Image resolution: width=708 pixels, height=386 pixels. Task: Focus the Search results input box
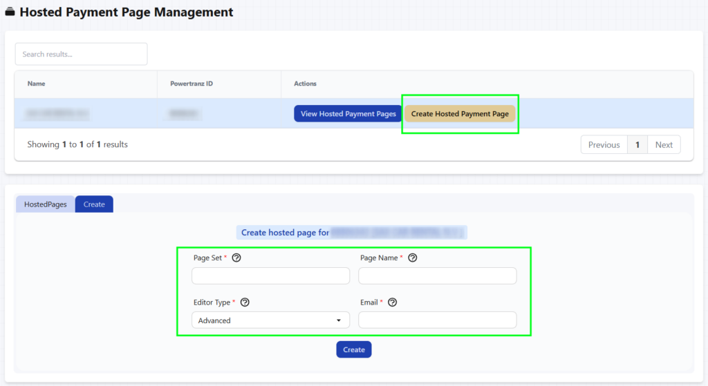[81, 54]
